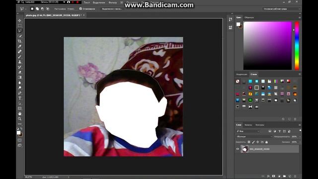Open the layer opacity dropdown arrow

(x=300, y=137)
